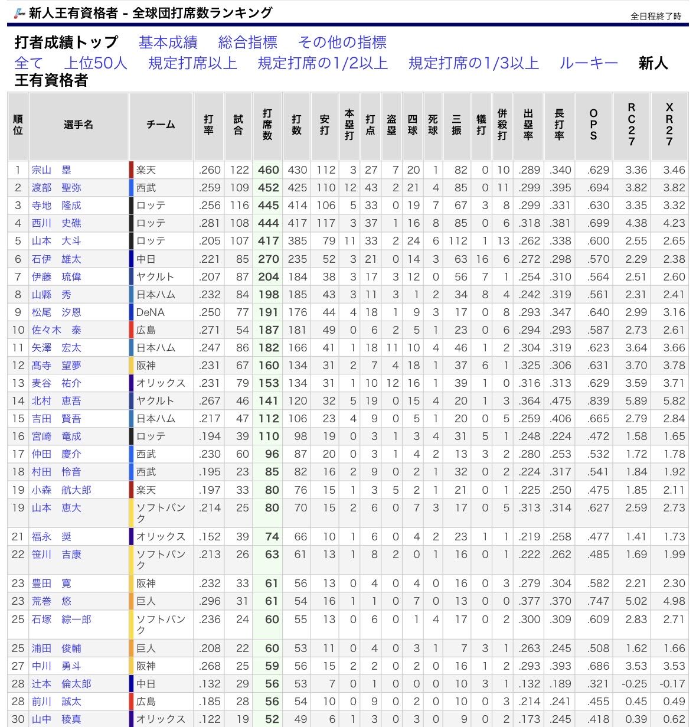Sort by 出塁率 column header
This screenshot has height=727, width=696.
[x=528, y=125]
